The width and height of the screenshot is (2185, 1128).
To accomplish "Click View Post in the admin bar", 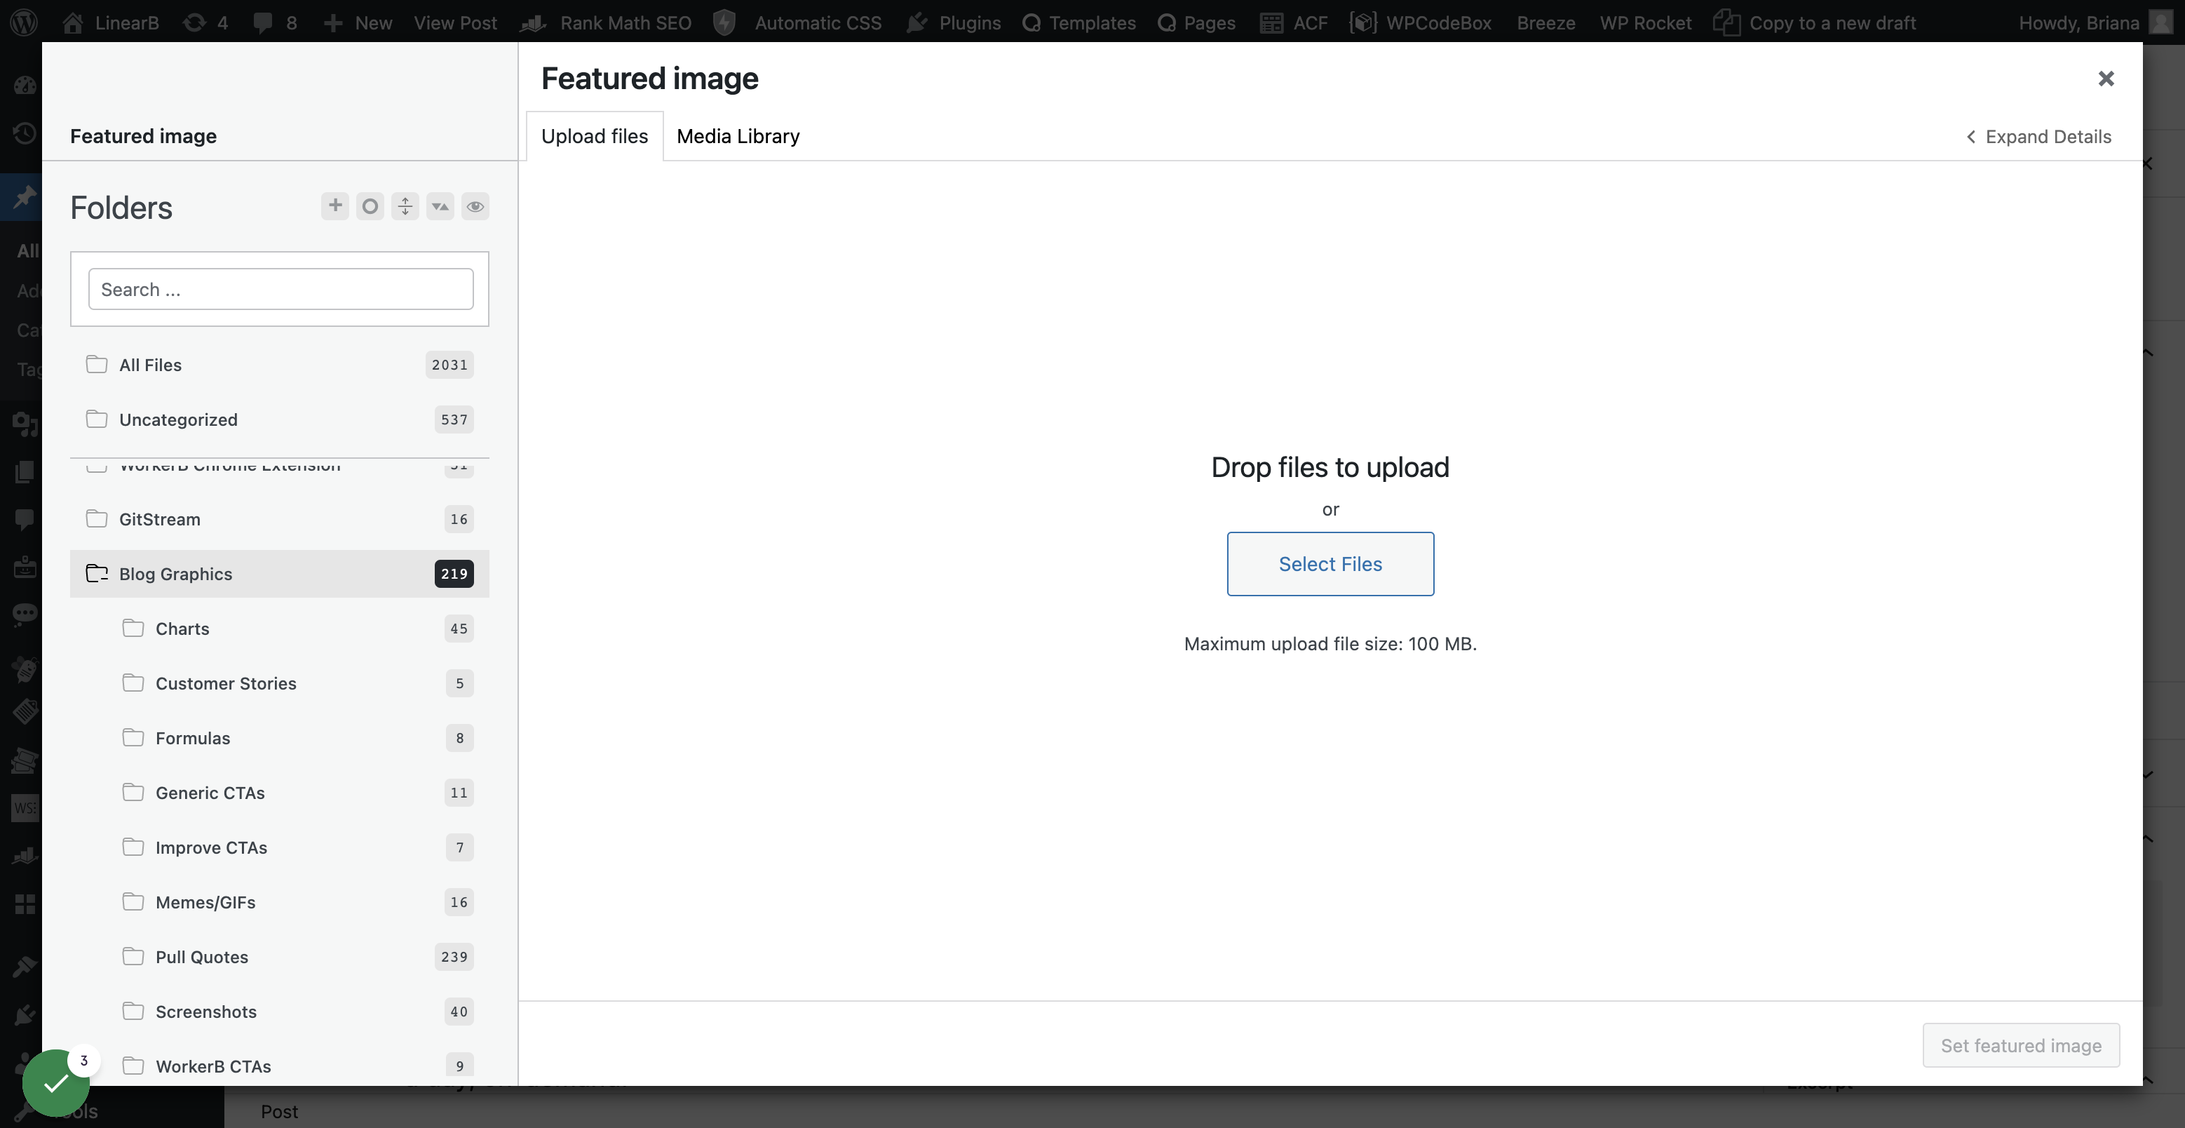I will click(456, 22).
